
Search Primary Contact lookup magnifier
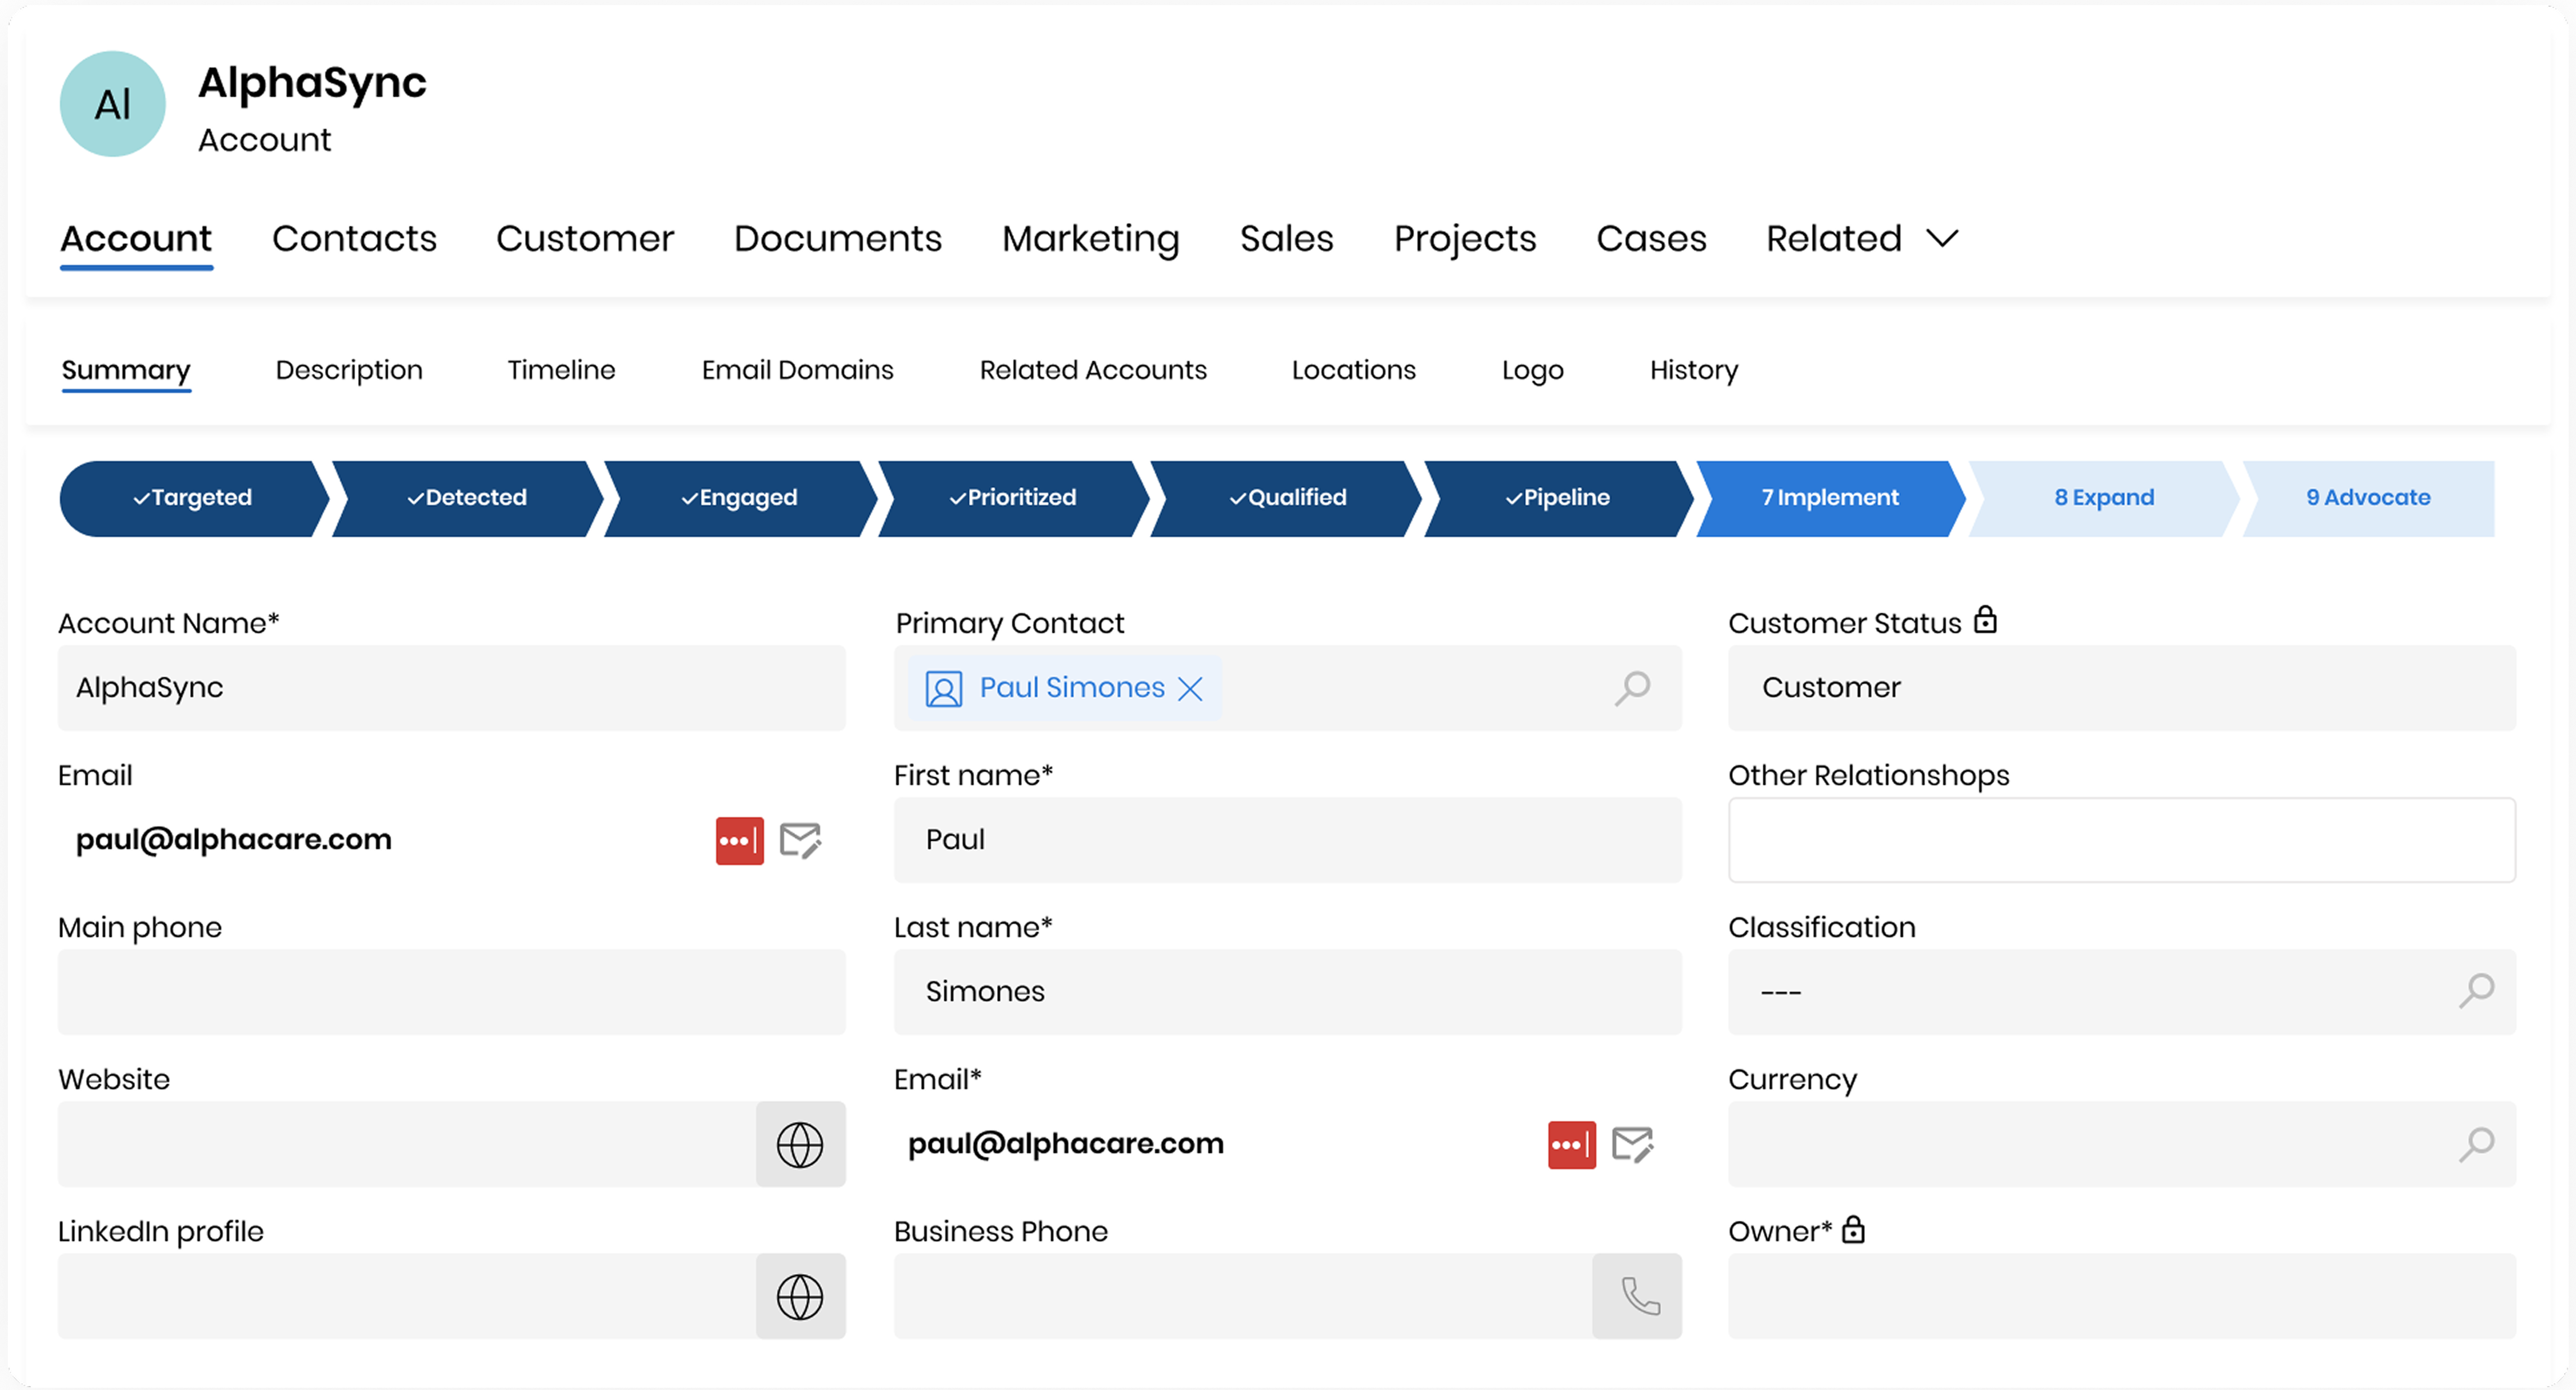coord(1632,688)
